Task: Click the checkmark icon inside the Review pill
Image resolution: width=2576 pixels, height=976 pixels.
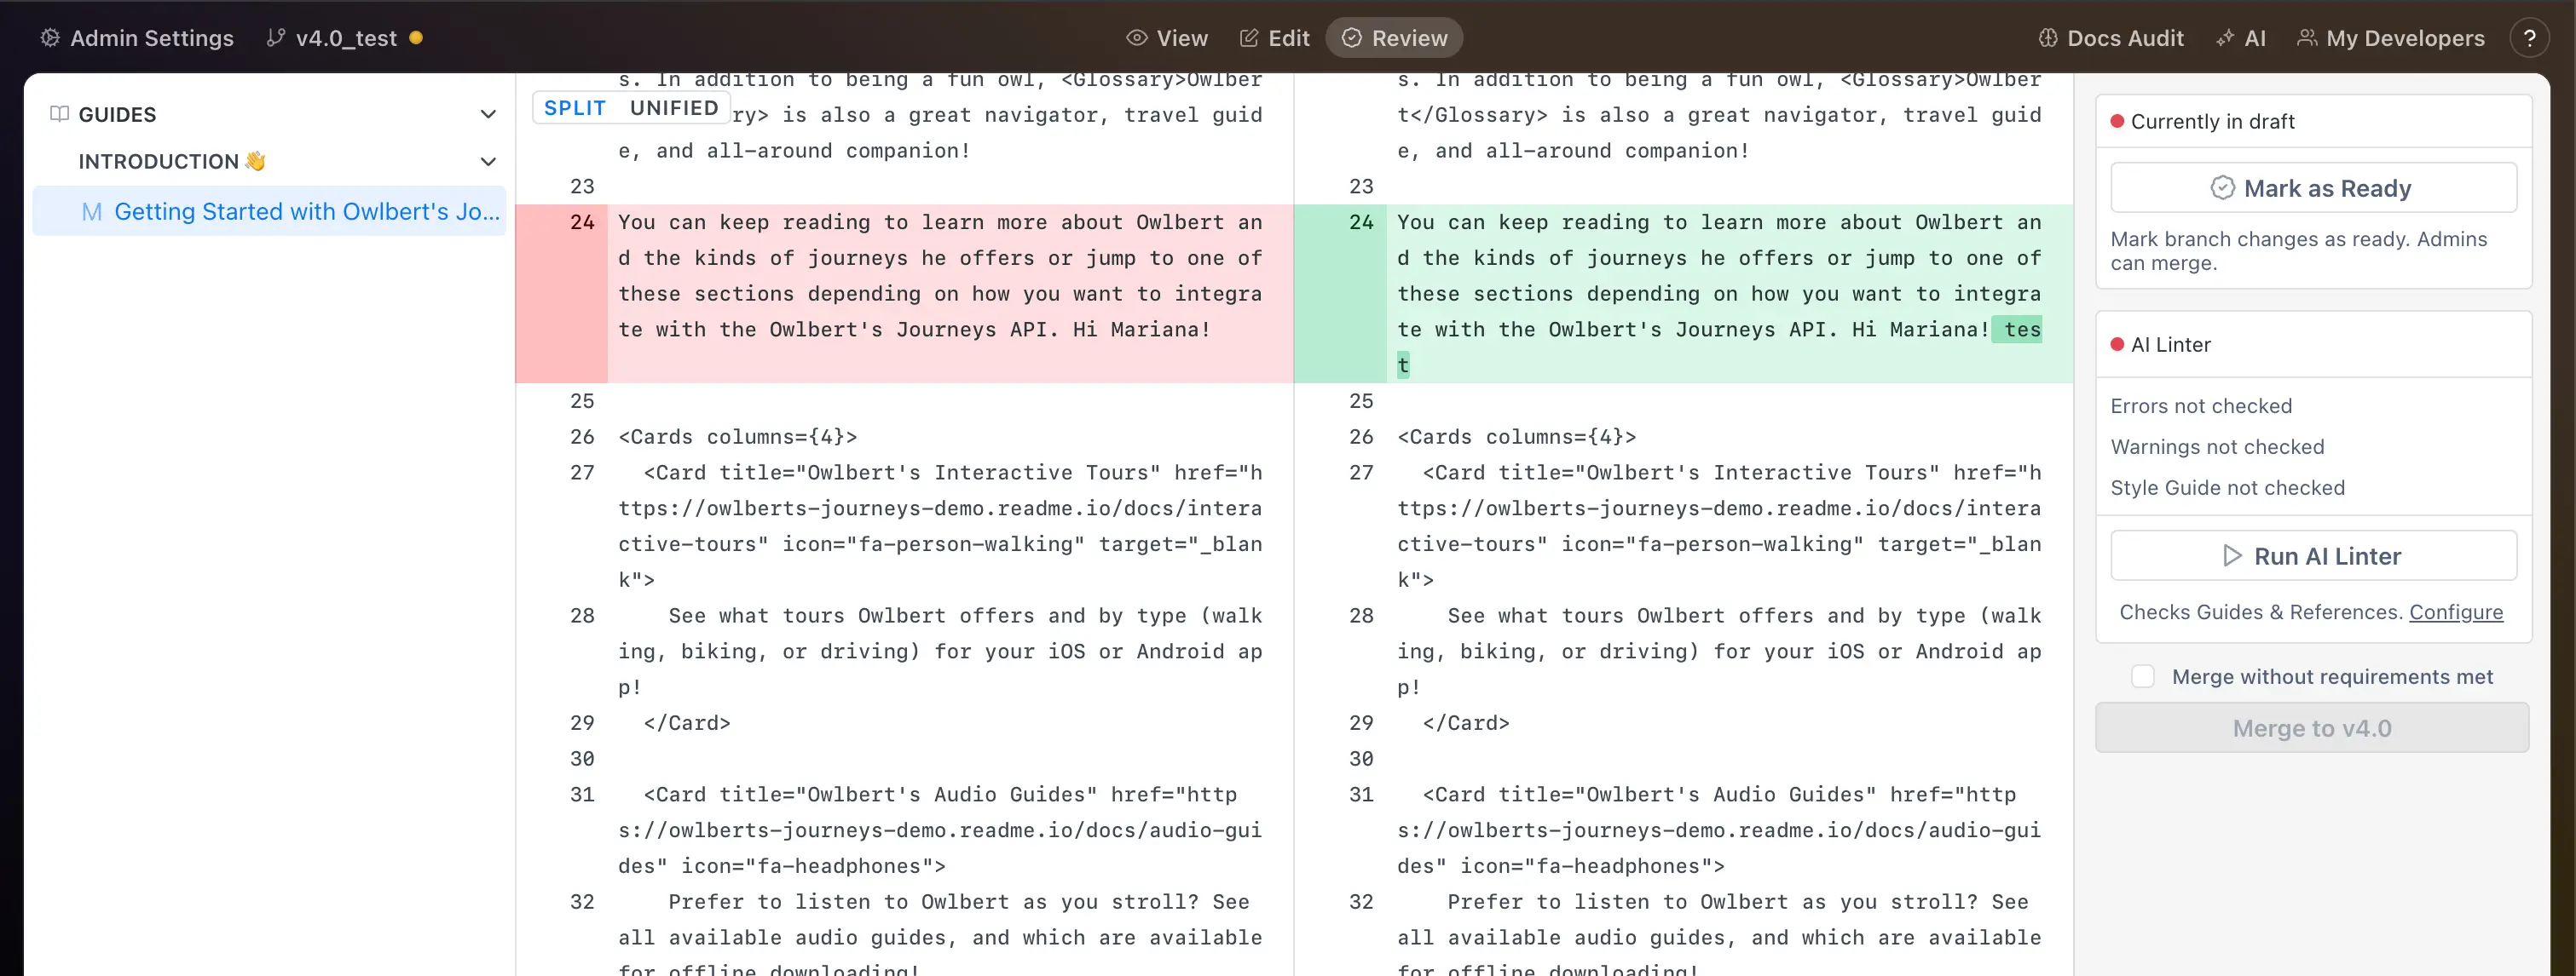Action: pyautogui.click(x=1351, y=37)
